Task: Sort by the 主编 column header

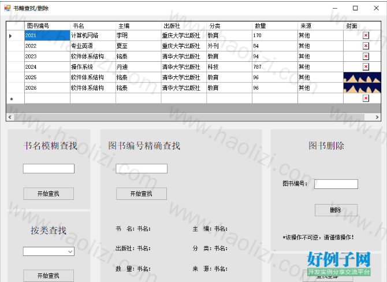Action: pyautogui.click(x=138, y=26)
